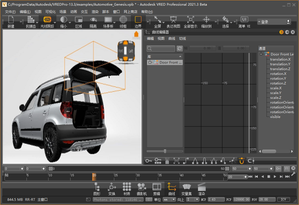
Task: Expand the Door Front item in 库 list
Action: point(149,63)
